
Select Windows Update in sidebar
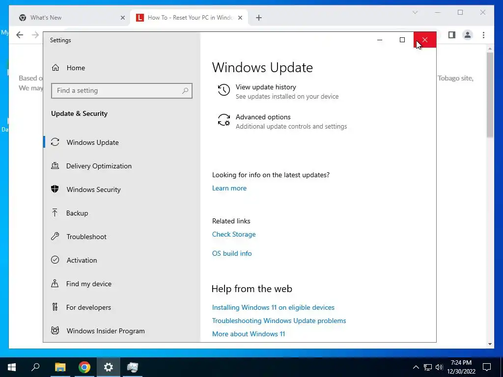pyautogui.click(x=122, y=142)
